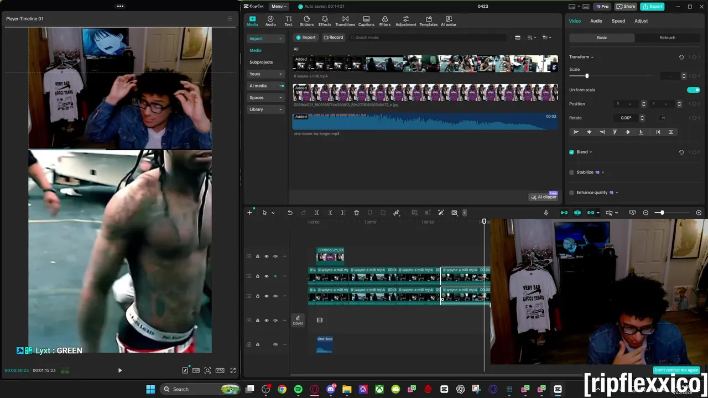Open the Audio media tab
This screenshot has height=398, width=708.
pyautogui.click(x=270, y=21)
